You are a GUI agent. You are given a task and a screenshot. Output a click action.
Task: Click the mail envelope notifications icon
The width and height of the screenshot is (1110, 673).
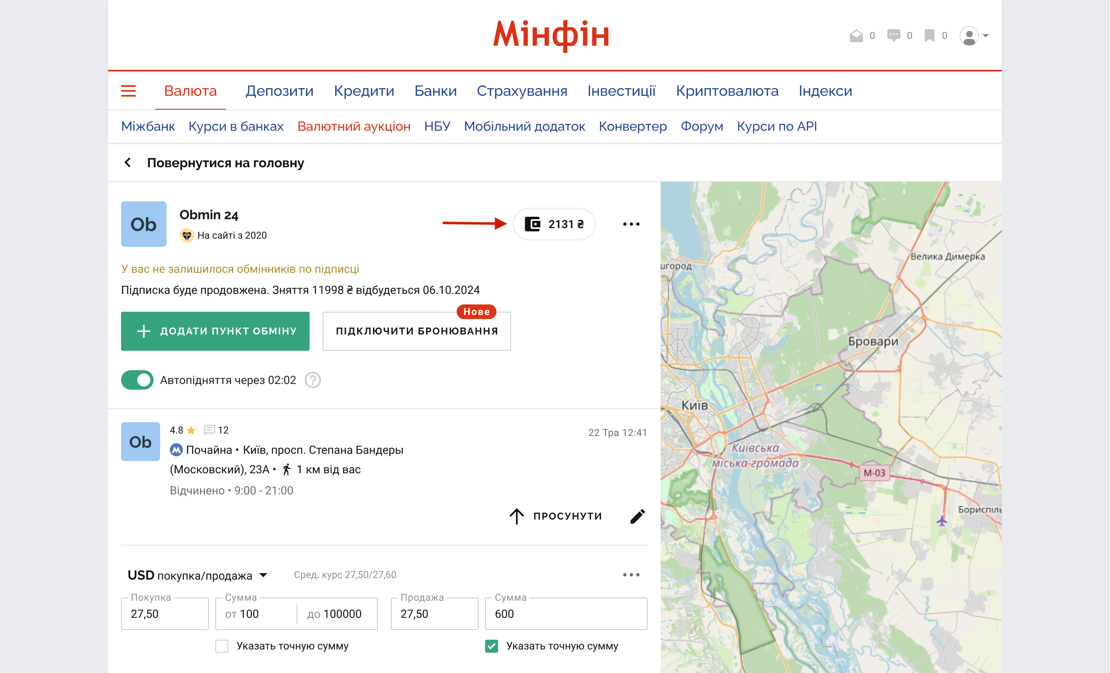tap(856, 36)
